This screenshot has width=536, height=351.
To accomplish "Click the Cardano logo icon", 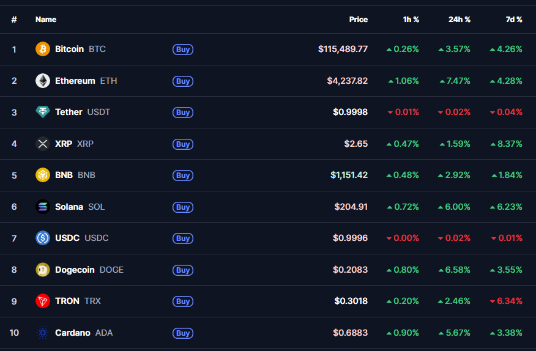I will pos(43,333).
